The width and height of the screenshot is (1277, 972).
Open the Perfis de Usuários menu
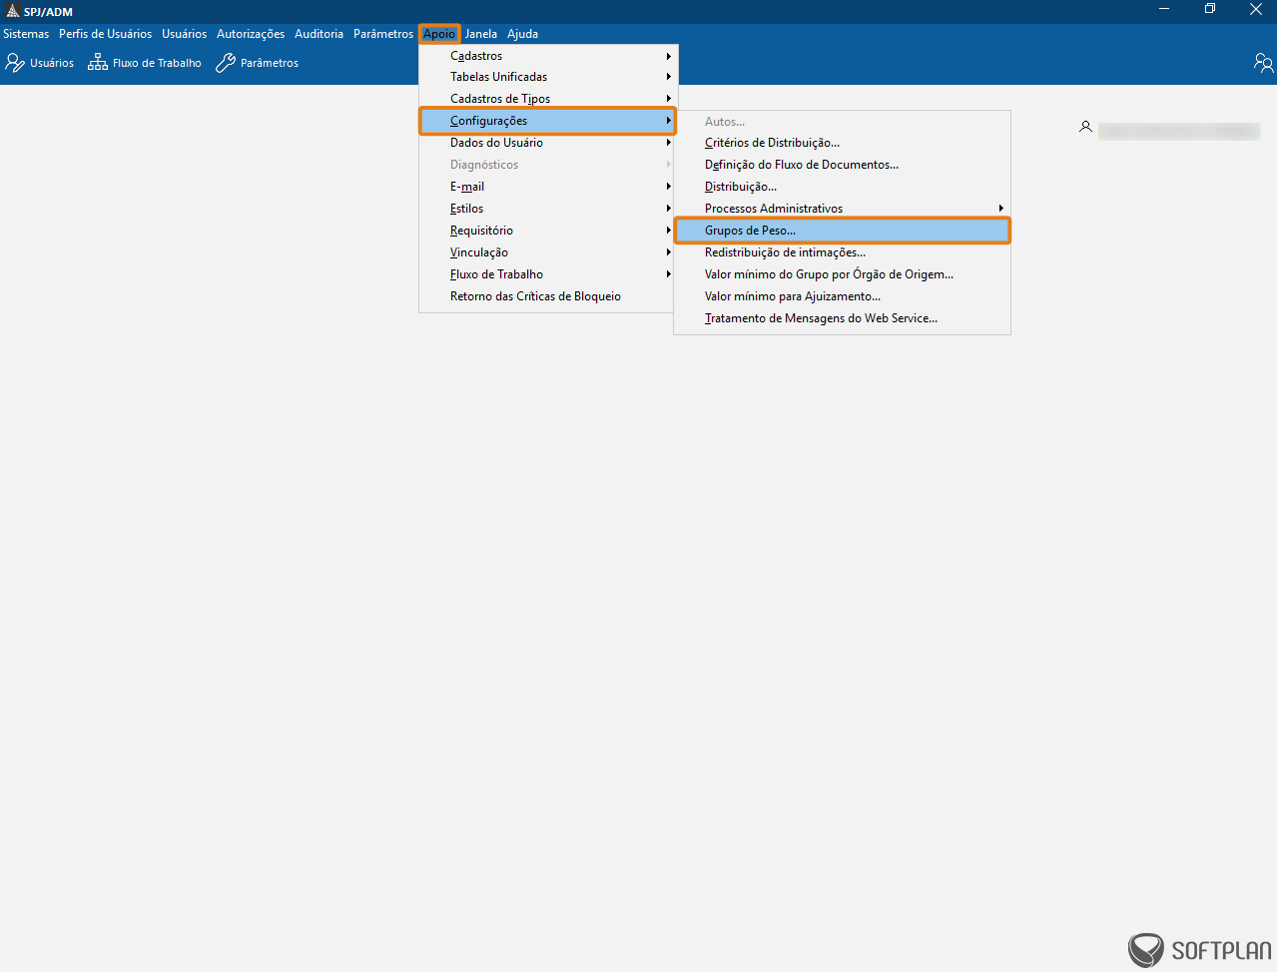105,34
